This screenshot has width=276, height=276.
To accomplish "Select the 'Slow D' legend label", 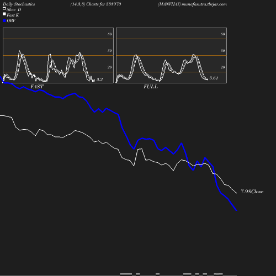I will click(x=14, y=9).
